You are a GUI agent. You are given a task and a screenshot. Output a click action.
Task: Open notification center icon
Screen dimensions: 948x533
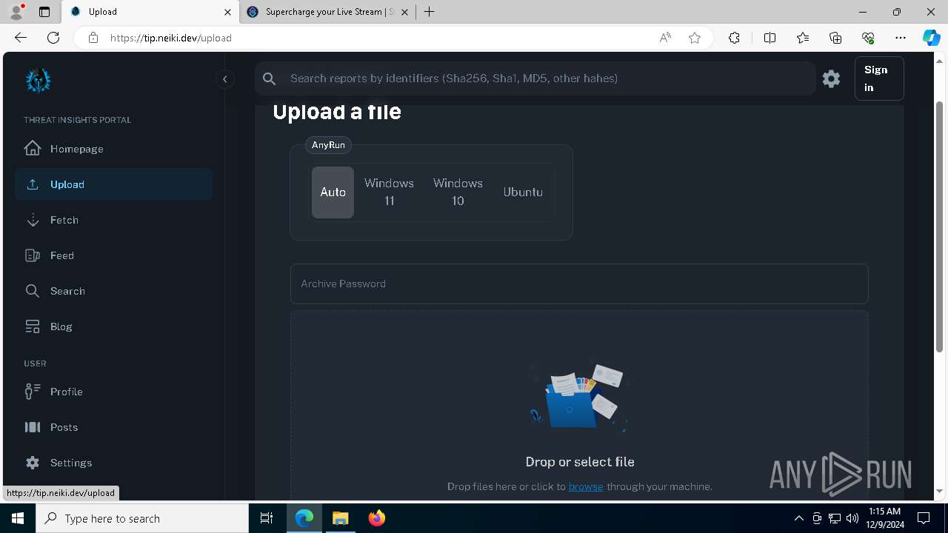(924, 518)
